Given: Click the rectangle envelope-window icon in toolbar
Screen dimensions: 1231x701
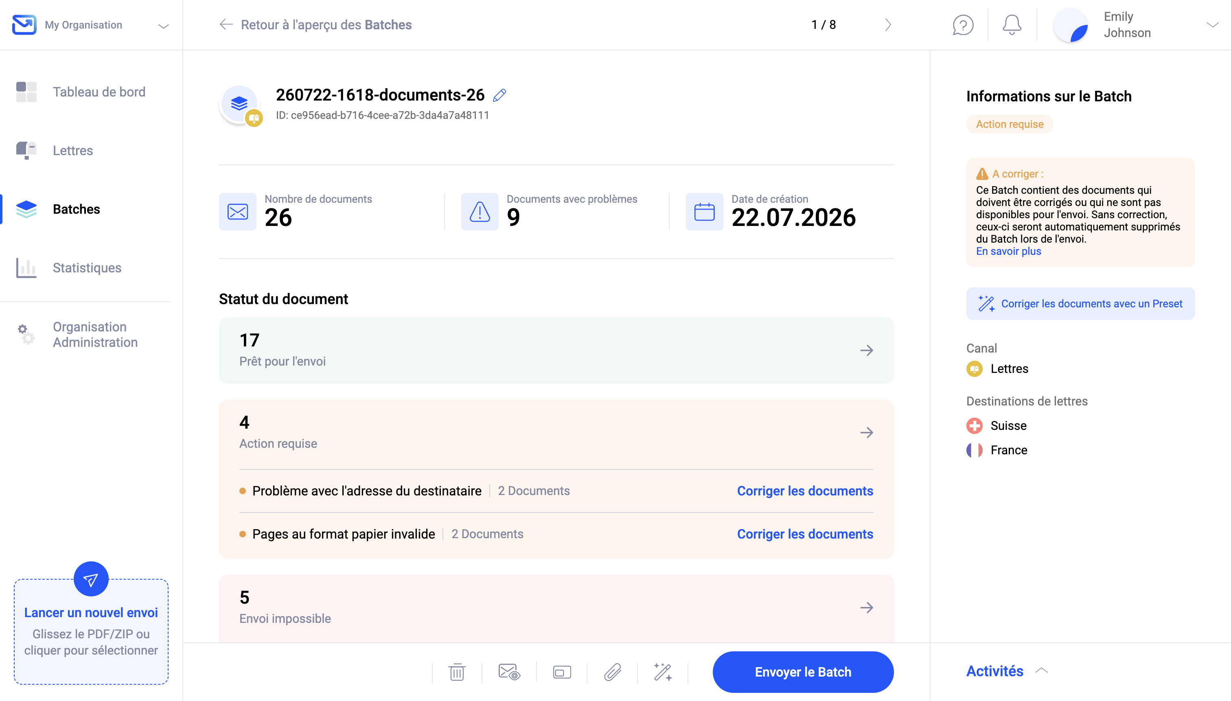Looking at the screenshot, I should pos(562,672).
